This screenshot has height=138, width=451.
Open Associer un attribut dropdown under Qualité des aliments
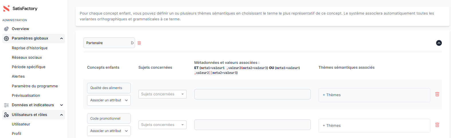109,100
